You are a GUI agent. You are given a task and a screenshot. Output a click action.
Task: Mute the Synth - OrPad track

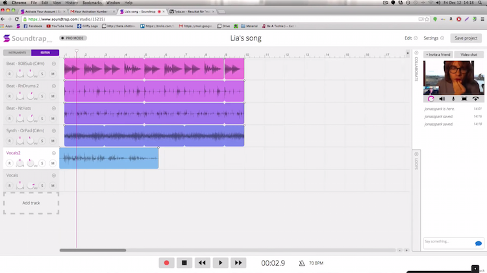(x=53, y=141)
